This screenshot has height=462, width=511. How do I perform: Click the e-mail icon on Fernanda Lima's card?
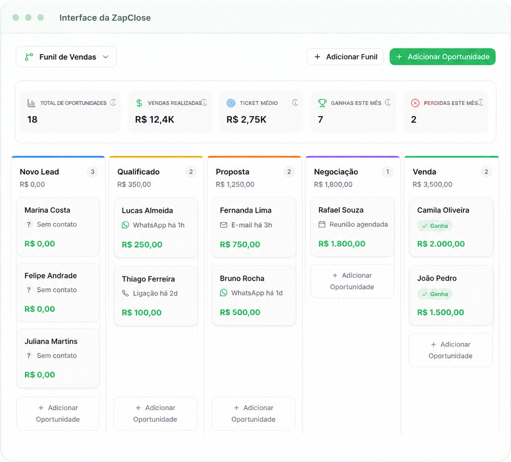[x=224, y=225]
